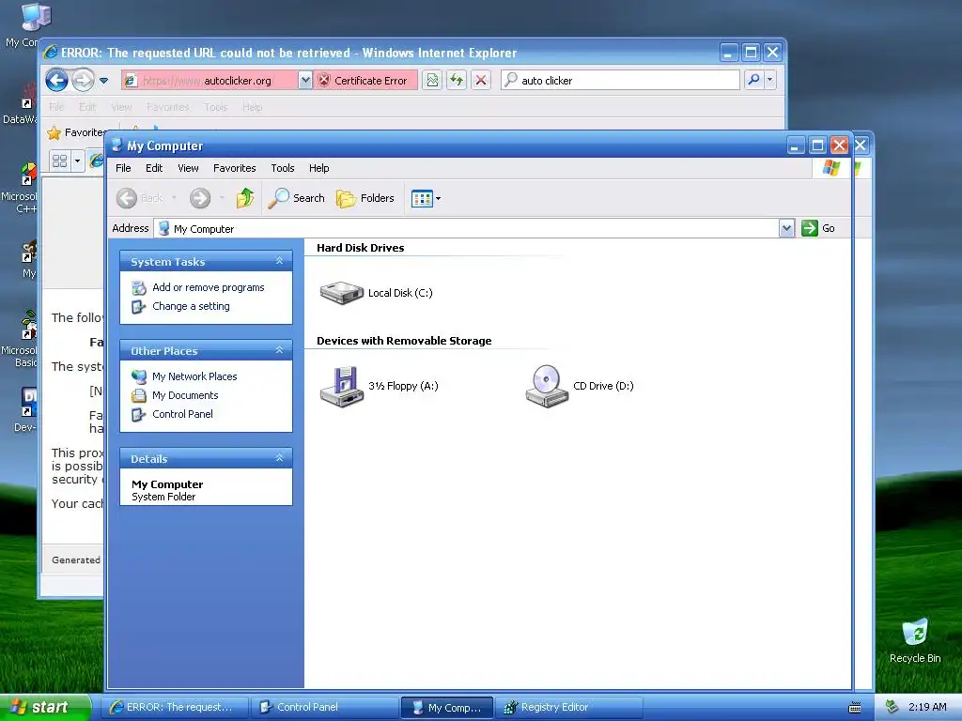This screenshot has height=721, width=962.
Task: Click the Up folder toolbar icon
Action: [245, 198]
